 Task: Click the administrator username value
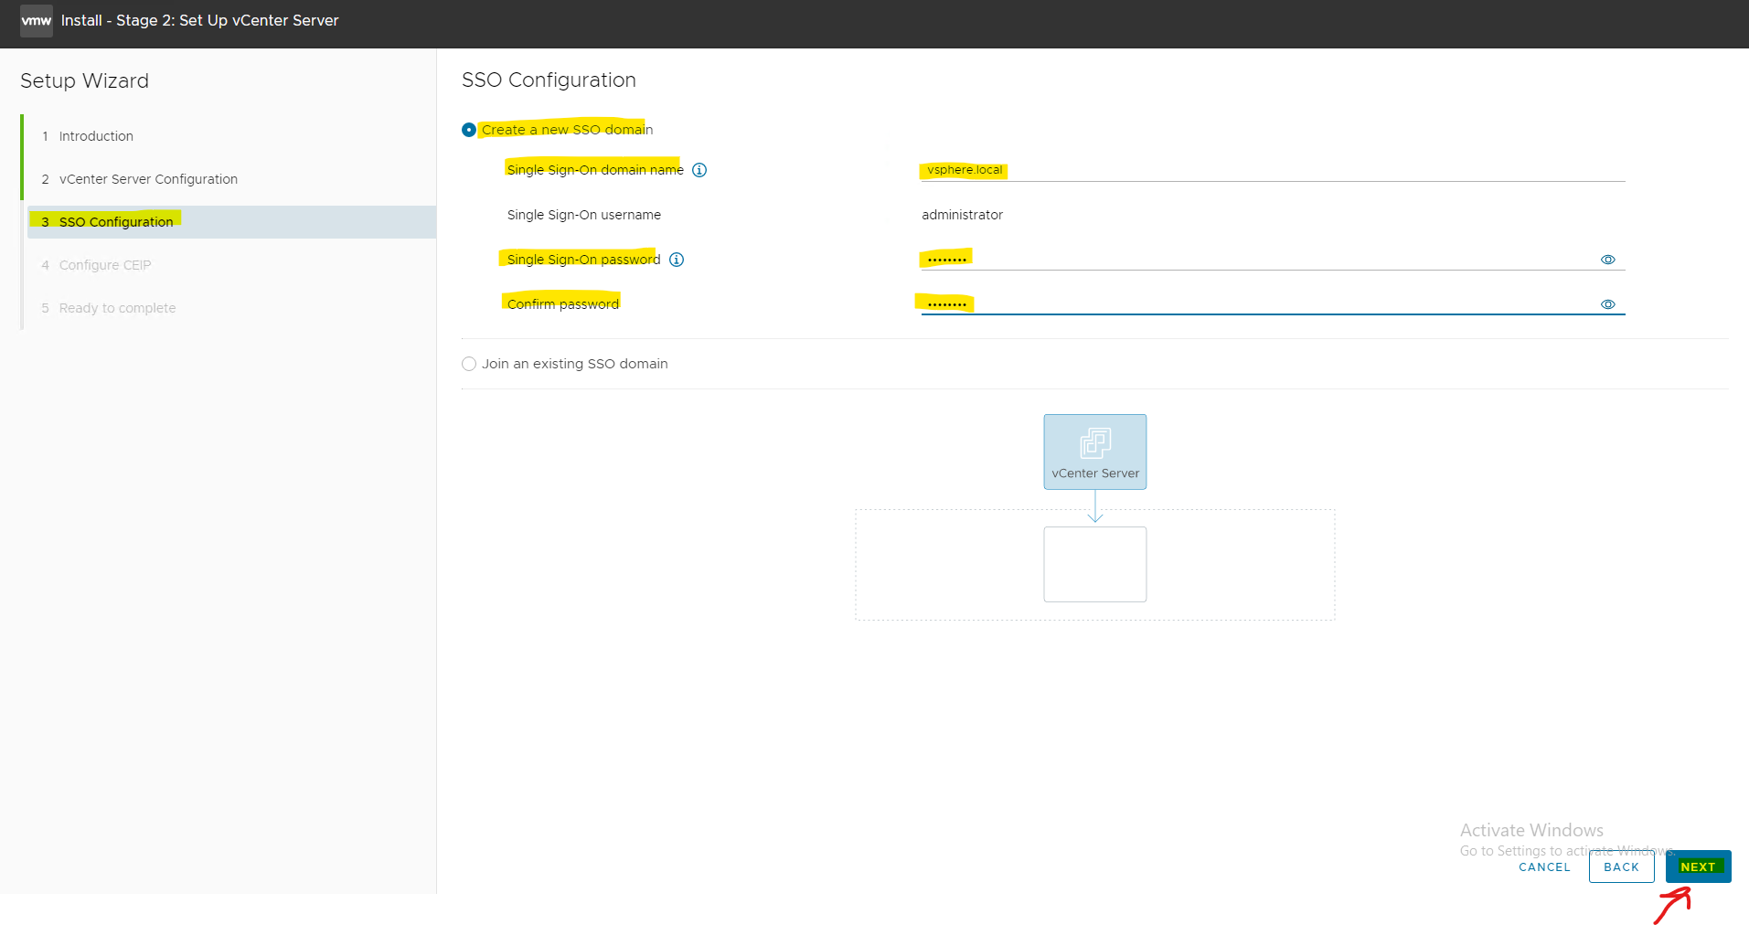pos(962,215)
